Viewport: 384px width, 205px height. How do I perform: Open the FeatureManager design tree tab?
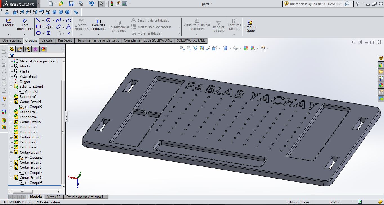coord(12,49)
